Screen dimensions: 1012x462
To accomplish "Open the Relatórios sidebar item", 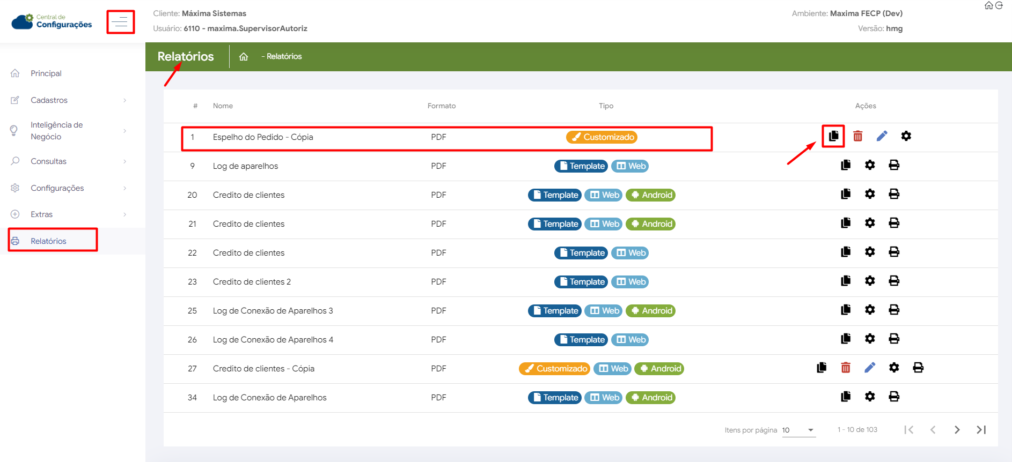I will pyautogui.click(x=48, y=241).
